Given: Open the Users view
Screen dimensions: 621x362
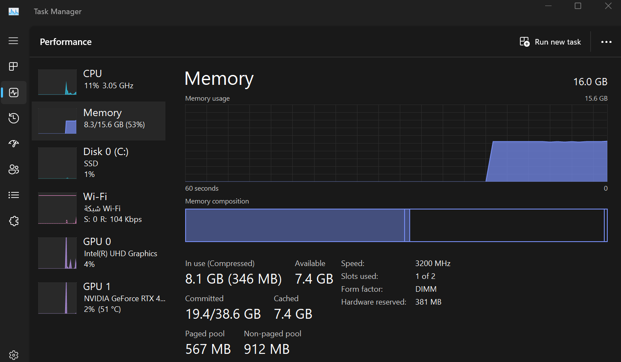Looking at the screenshot, I should 13,169.
